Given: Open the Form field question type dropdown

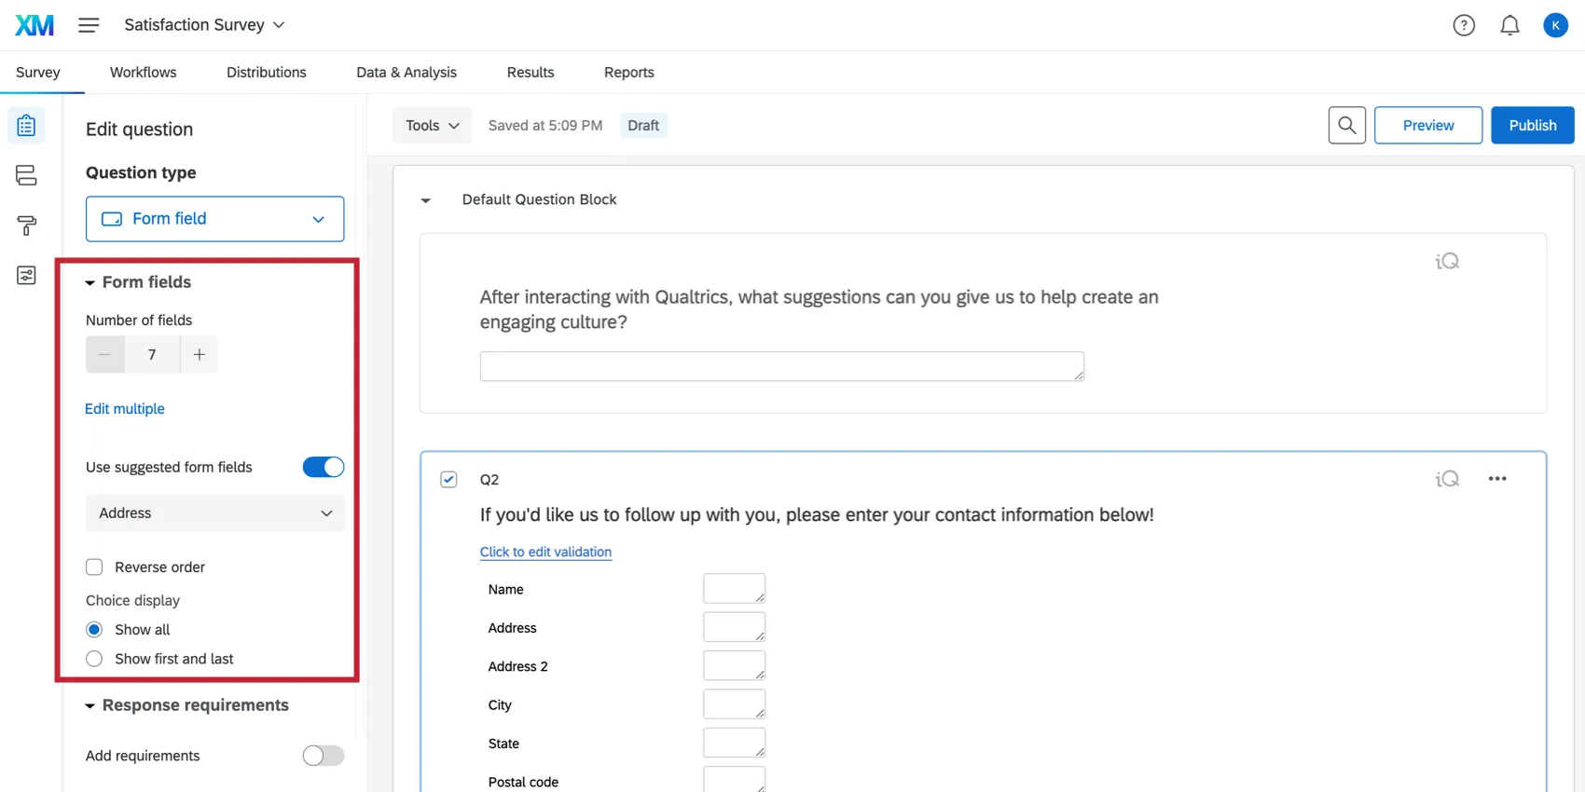Looking at the screenshot, I should coord(214,219).
